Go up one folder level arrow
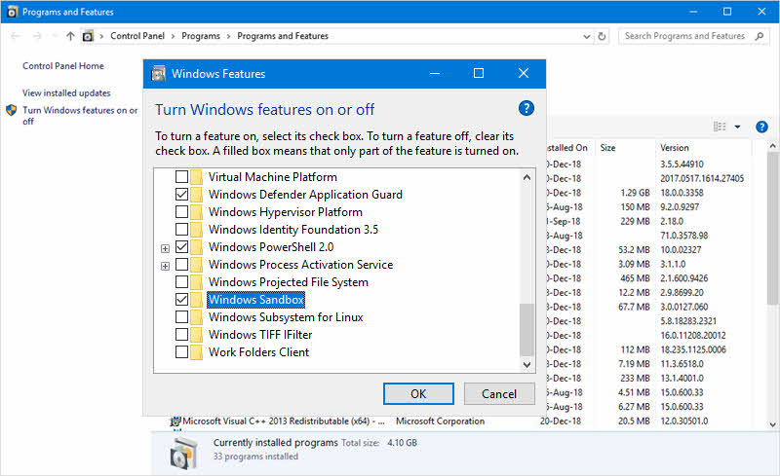Image resolution: width=780 pixels, height=476 pixels. point(70,36)
